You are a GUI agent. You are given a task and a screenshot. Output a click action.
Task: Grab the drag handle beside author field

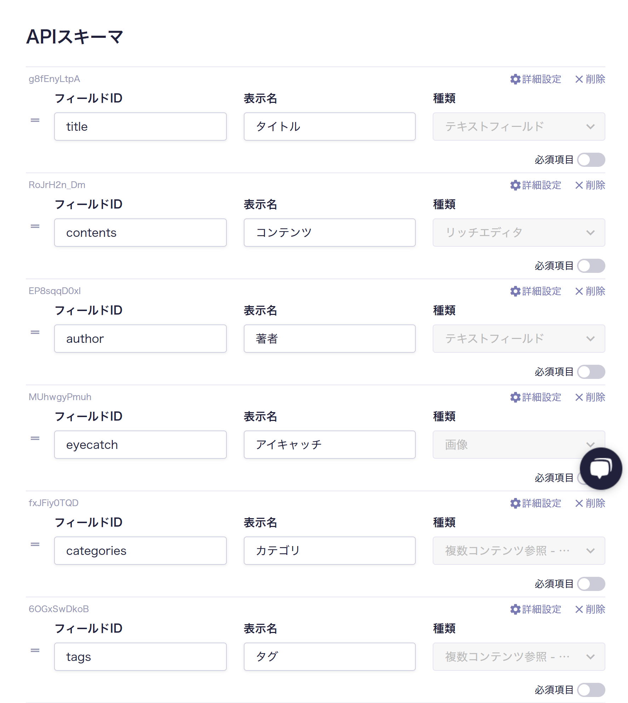(35, 332)
